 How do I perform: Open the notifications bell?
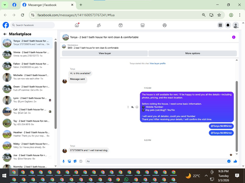228,25
